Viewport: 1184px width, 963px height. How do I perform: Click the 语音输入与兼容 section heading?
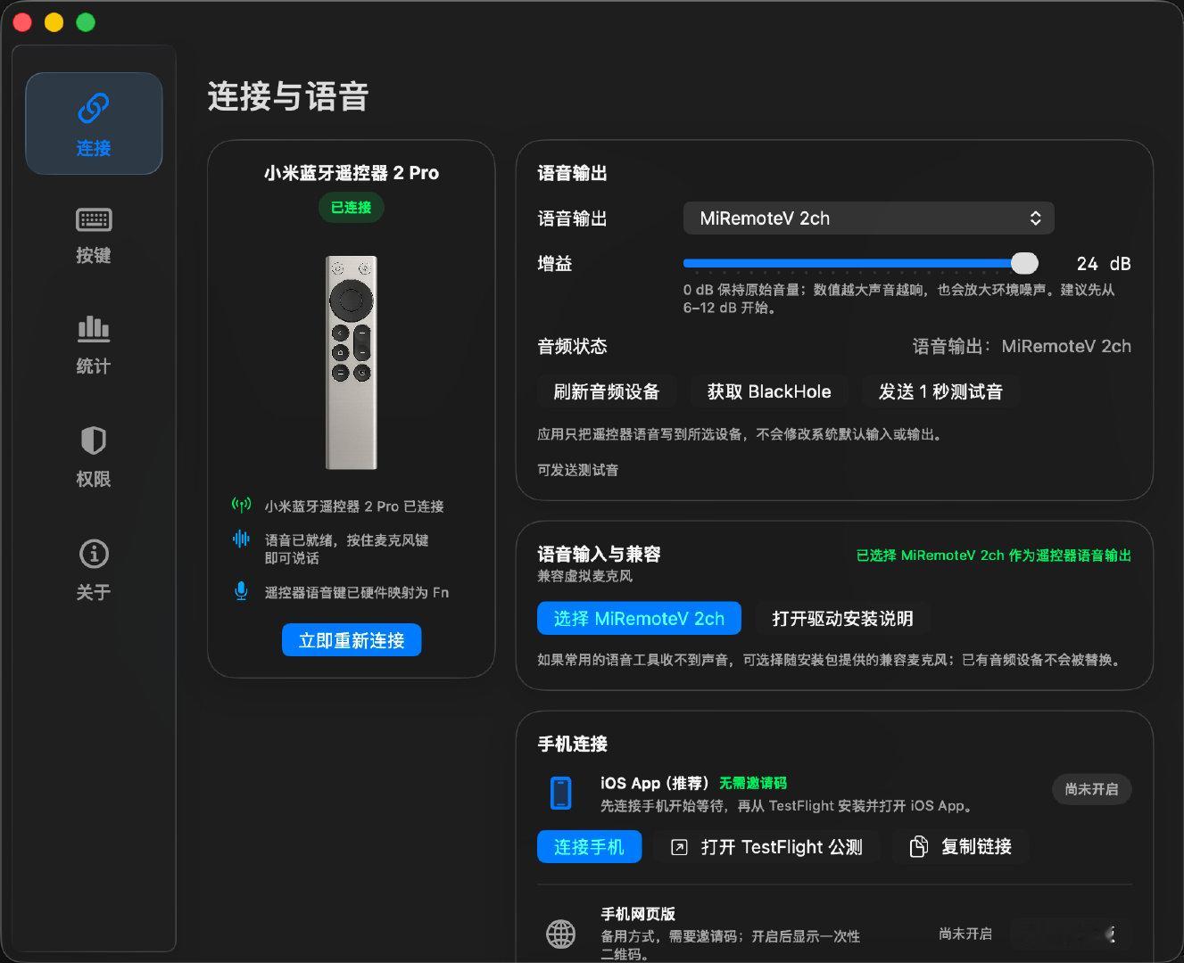click(599, 554)
